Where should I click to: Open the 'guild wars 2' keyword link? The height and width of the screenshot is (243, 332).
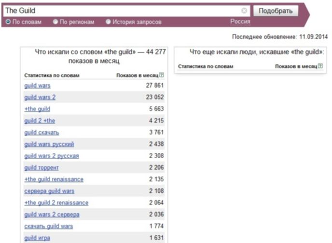[x=40, y=97]
